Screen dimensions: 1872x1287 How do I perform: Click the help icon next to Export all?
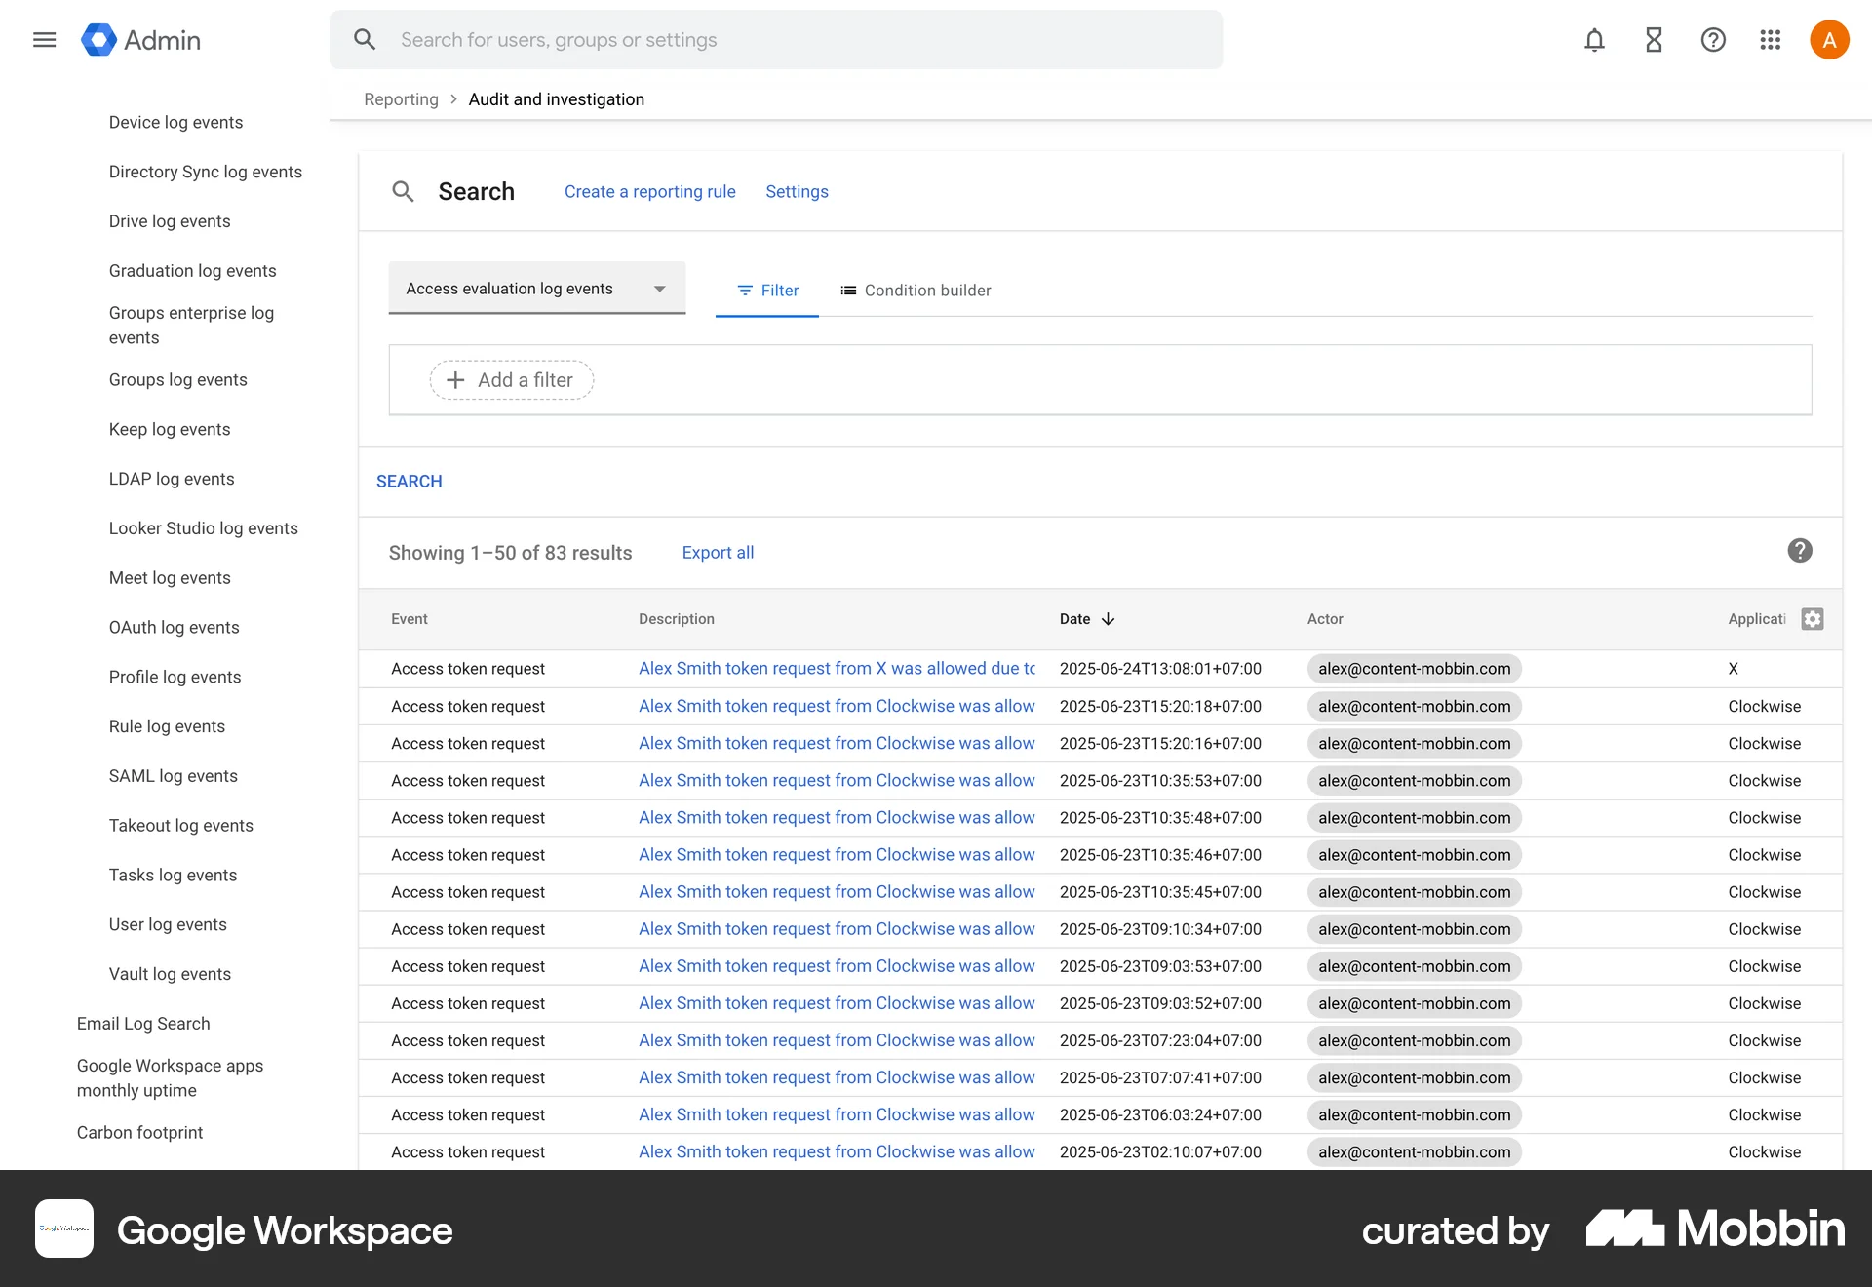1800,551
